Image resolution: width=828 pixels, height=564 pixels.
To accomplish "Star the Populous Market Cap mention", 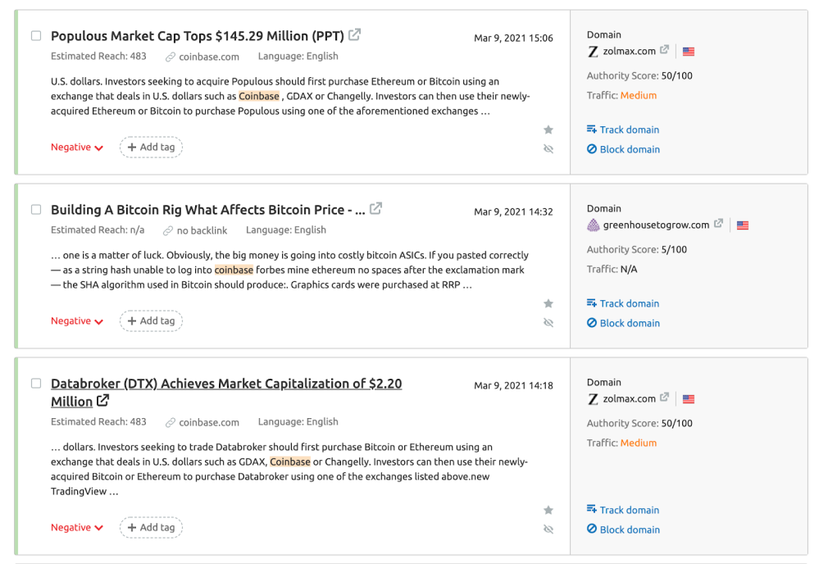I will click(x=548, y=130).
